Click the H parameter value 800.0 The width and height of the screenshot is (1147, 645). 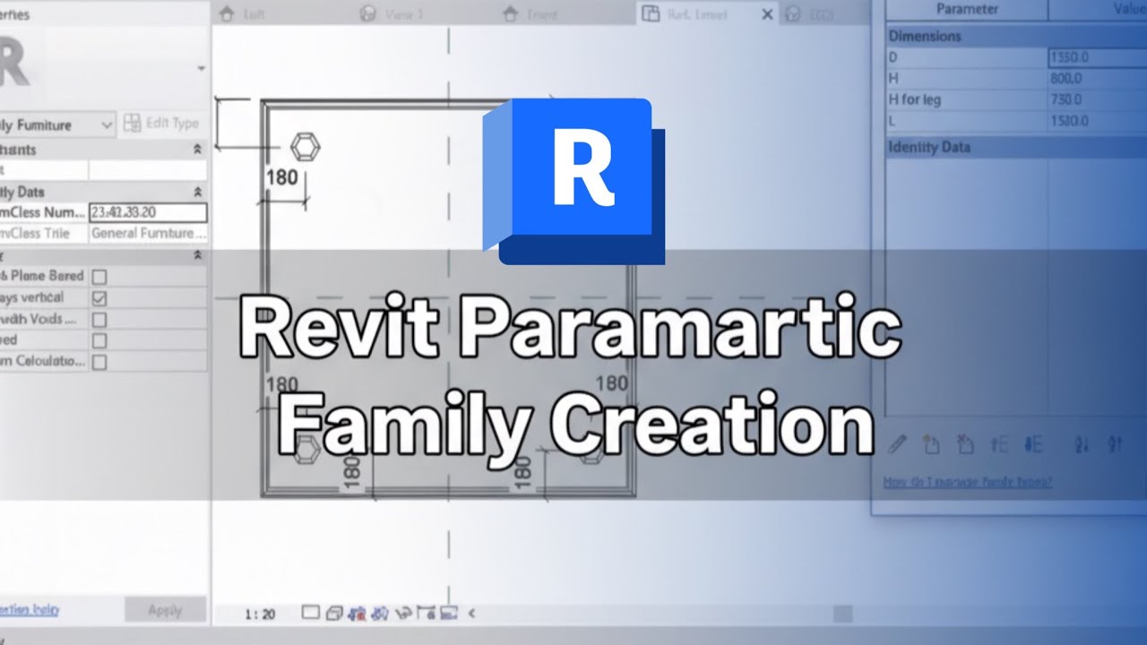point(1098,79)
